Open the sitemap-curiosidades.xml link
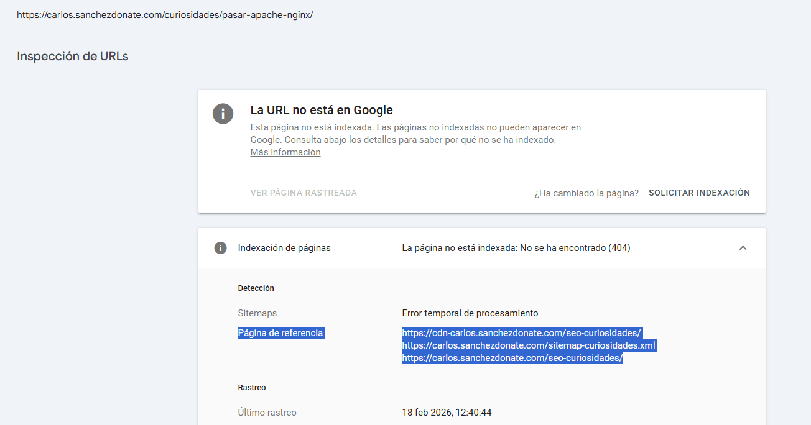This screenshot has height=425, width=811. pos(529,345)
